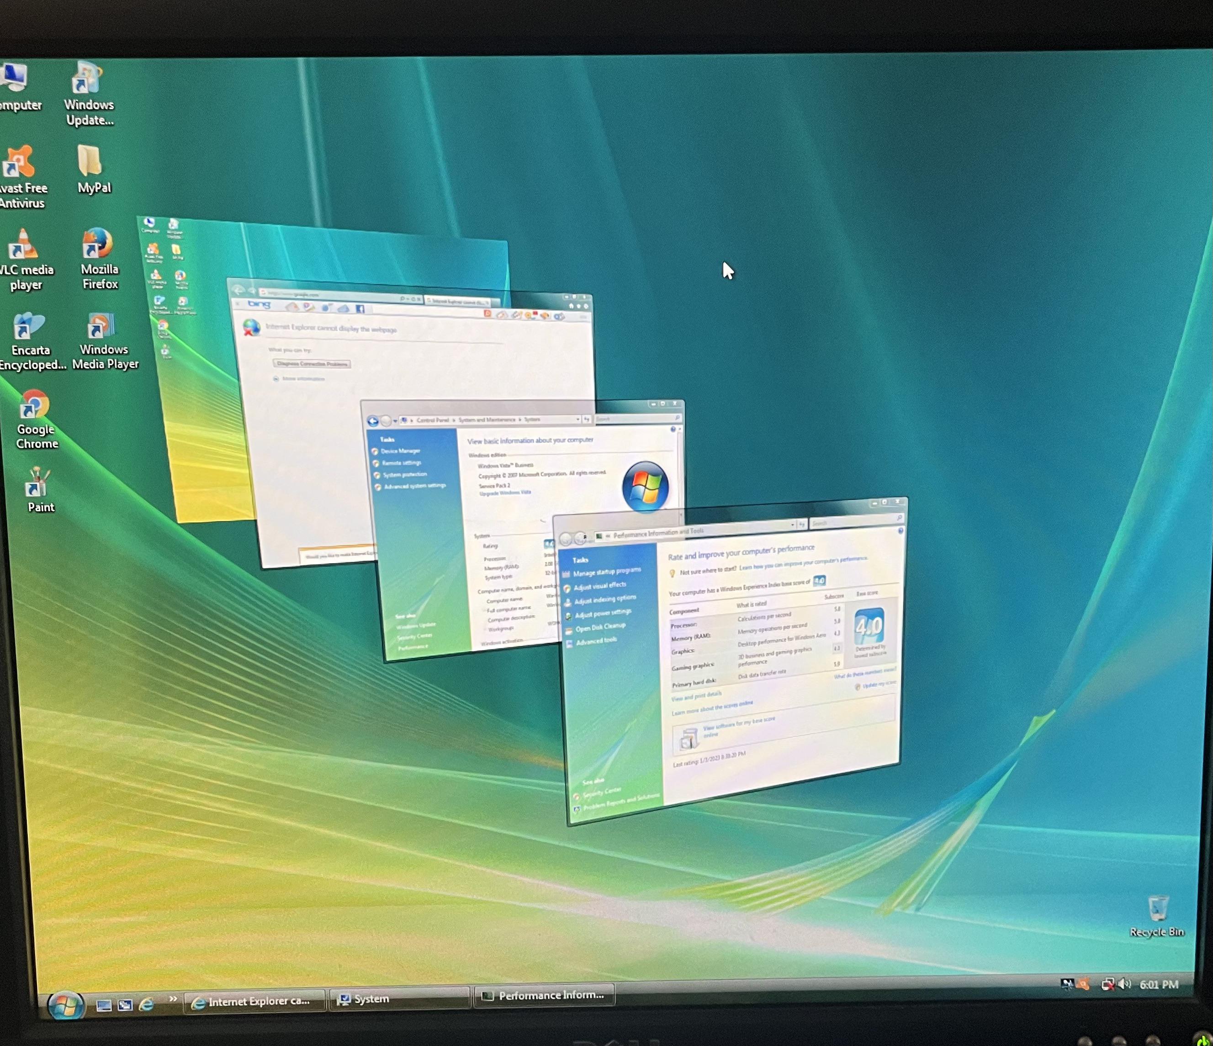The width and height of the screenshot is (1213, 1046).
Task: Click the Performance window help question icon
Action: point(900,531)
